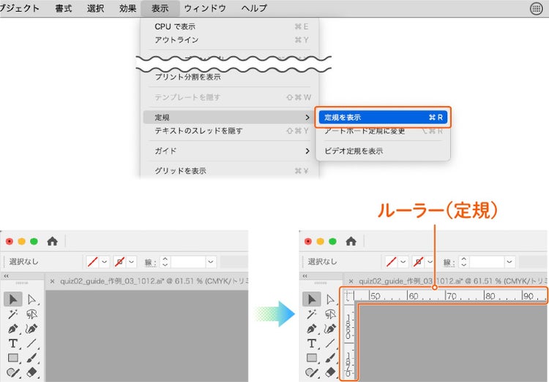The image size is (549, 382).
Task: Select Type tool in left window
Action: coord(13,343)
